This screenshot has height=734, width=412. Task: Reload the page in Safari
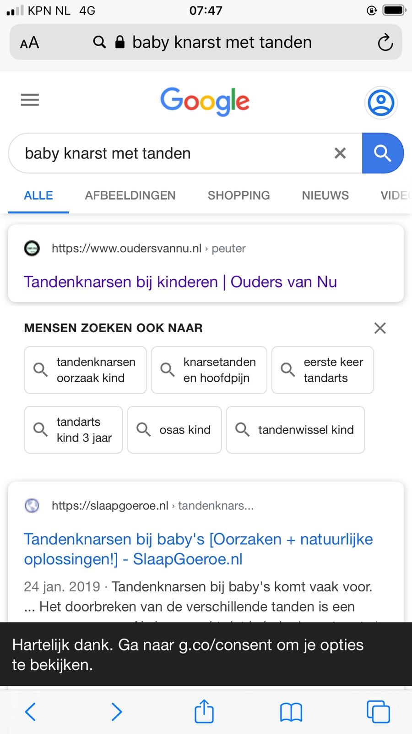click(x=385, y=43)
